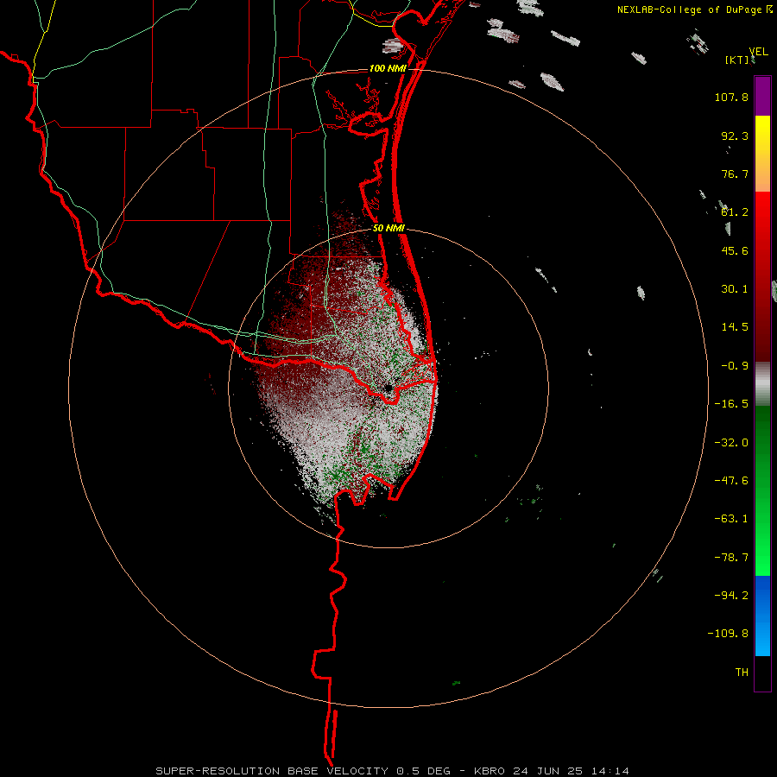Click the TH threshold legend label
Screen dimensions: 777x777
point(742,673)
